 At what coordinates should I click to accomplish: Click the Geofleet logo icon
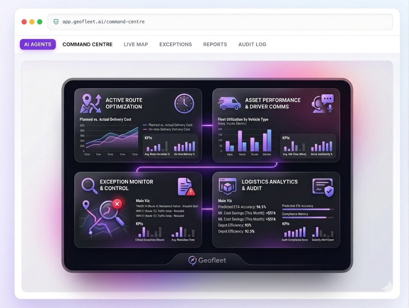[x=192, y=260]
